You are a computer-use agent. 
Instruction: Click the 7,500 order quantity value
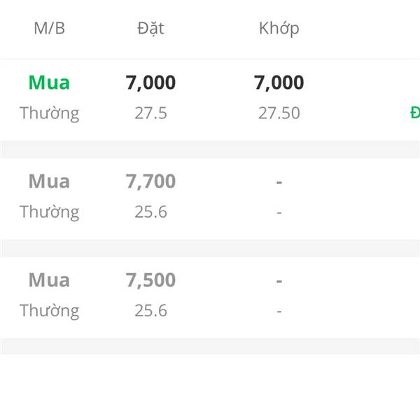tap(150, 281)
